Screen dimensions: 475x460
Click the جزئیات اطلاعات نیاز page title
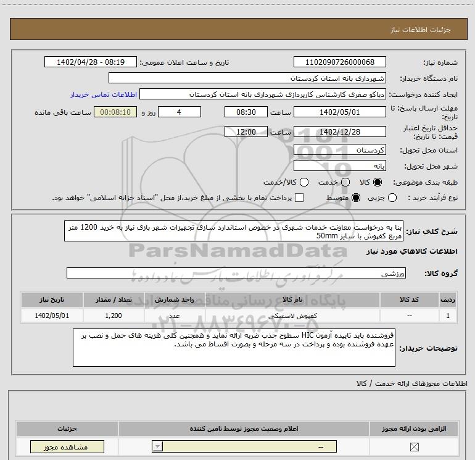pos(421,30)
